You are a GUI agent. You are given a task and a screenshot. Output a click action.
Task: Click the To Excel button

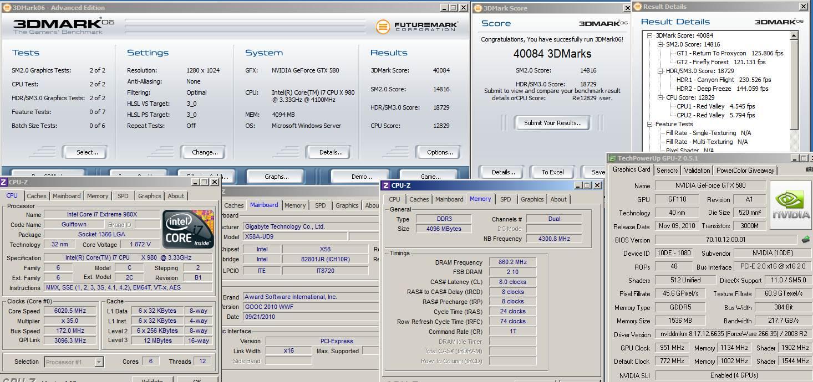[552, 172]
